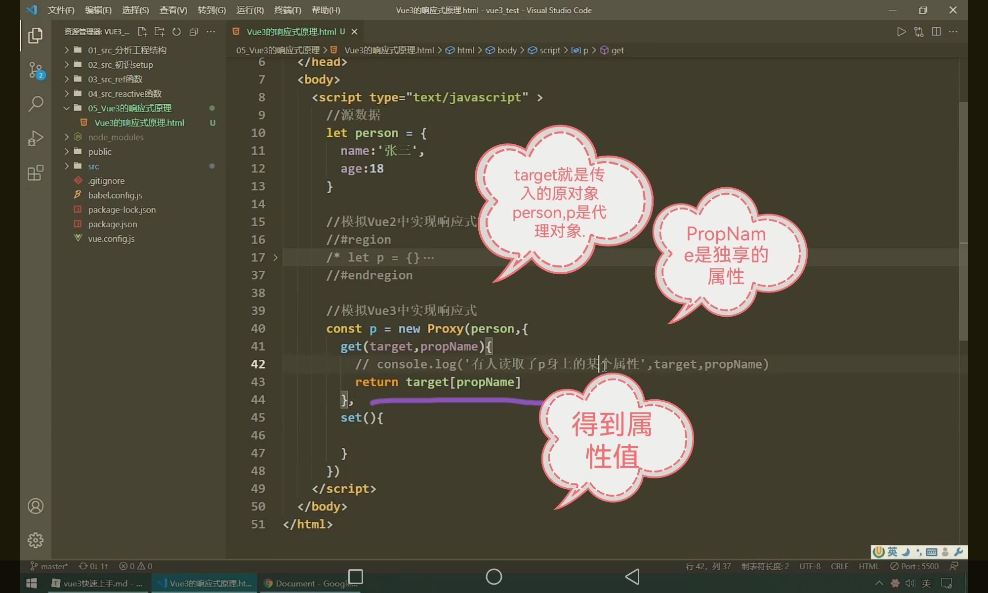
Task: Unfold the collapsed region at line 17
Action: [276, 257]
